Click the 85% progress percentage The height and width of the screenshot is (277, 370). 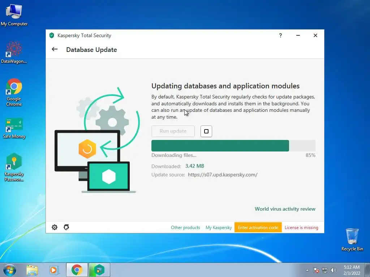(x=310, y=155)
